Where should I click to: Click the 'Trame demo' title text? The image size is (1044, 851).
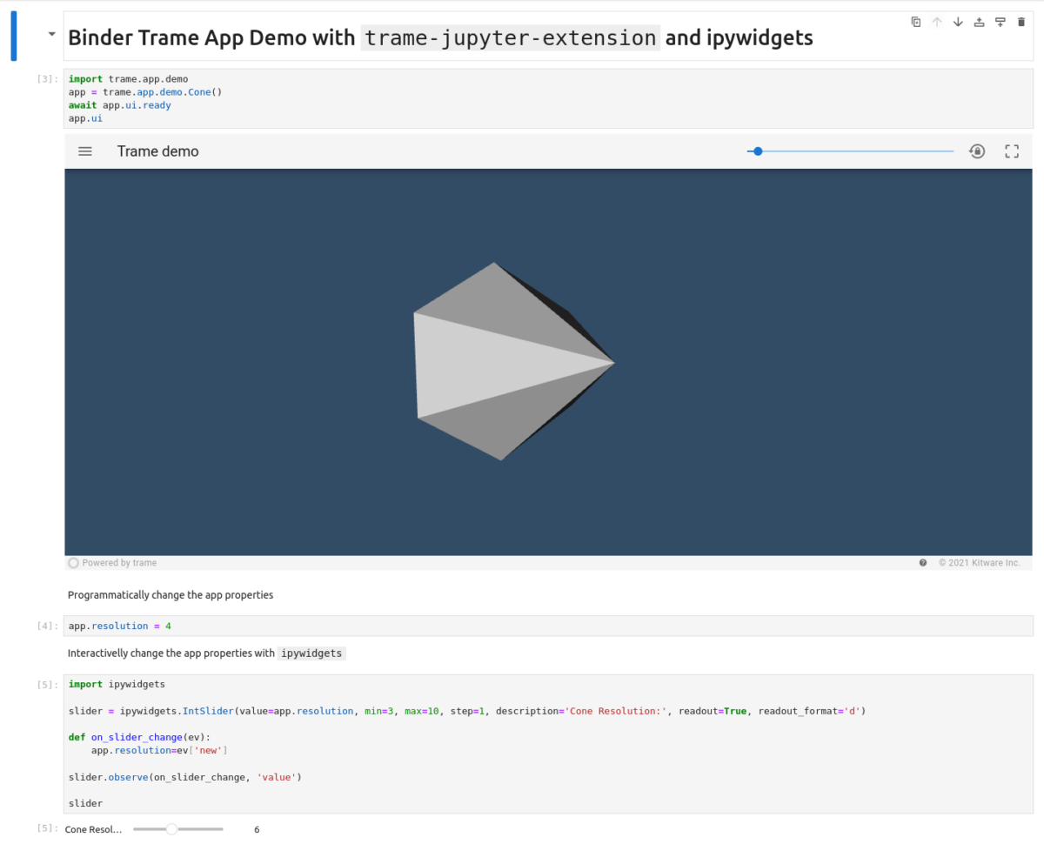157,151
